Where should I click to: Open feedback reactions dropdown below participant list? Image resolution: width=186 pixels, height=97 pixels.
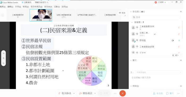click(x=177, y=55)
